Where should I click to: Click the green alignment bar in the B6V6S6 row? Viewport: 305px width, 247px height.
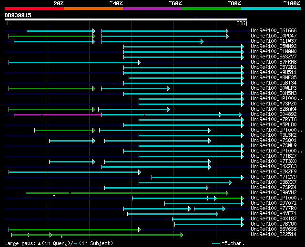(75, 230)
